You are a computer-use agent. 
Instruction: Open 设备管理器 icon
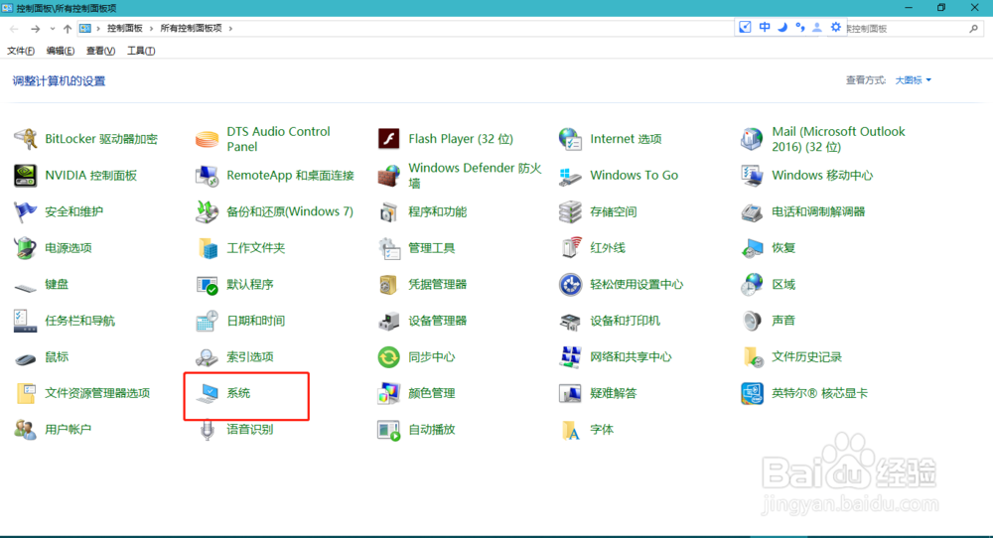click(388, 321)
